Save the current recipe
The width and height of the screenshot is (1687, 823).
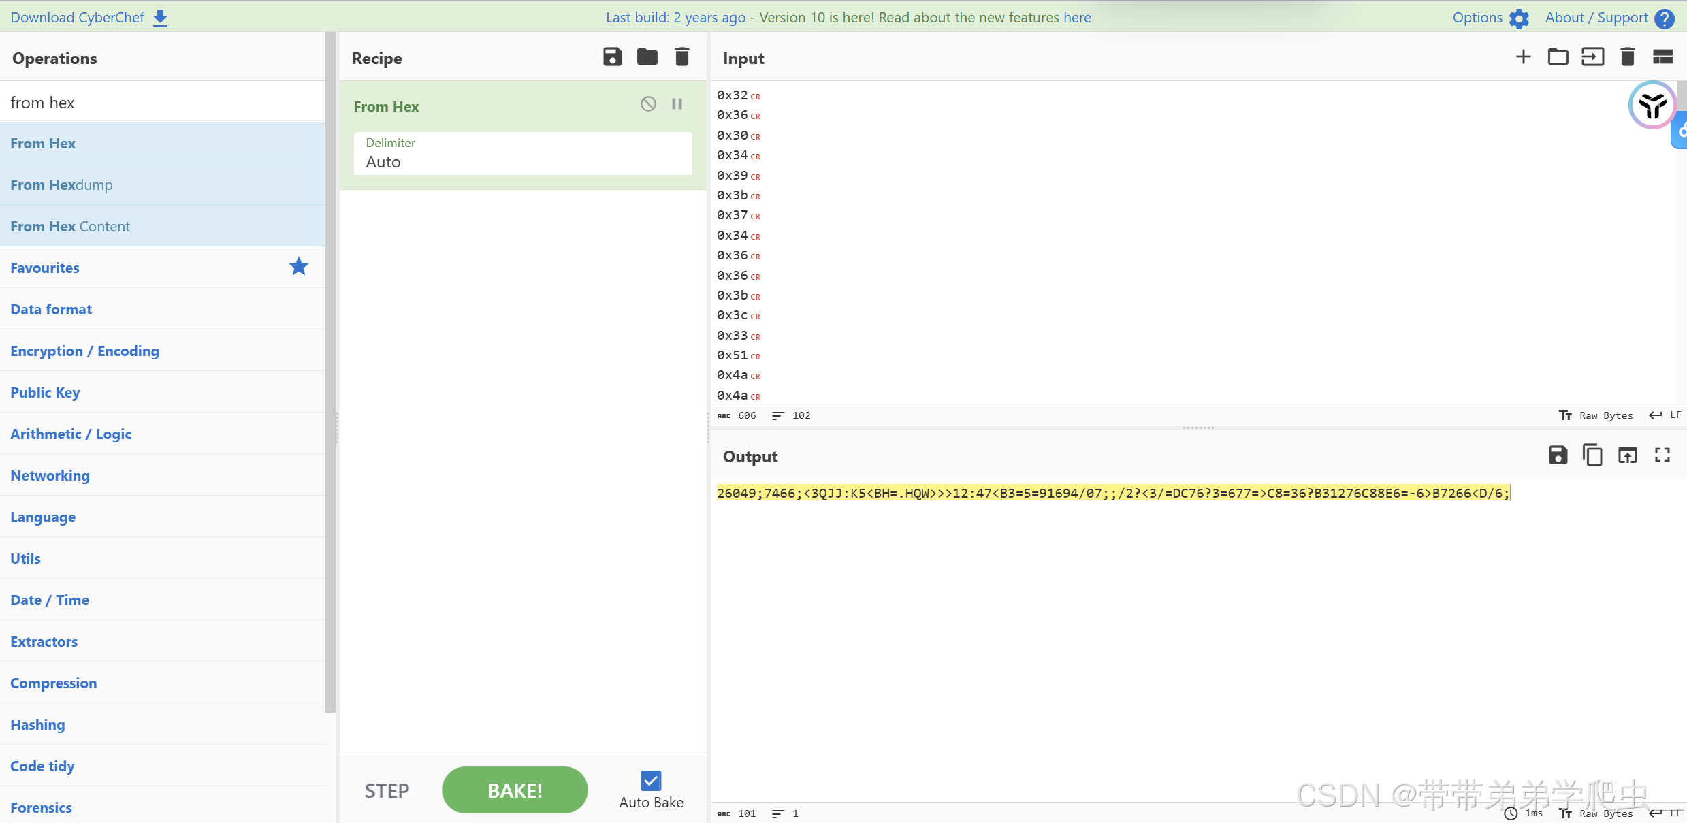[612, 57]
